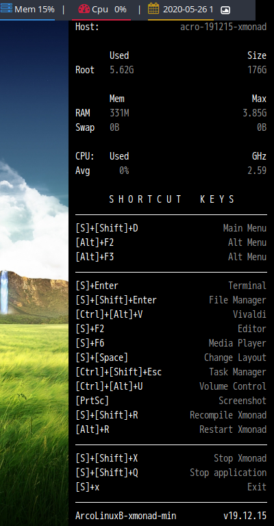Click the RAM max value 3.85G
The image size is (274, 526).
tap(255, 113)
